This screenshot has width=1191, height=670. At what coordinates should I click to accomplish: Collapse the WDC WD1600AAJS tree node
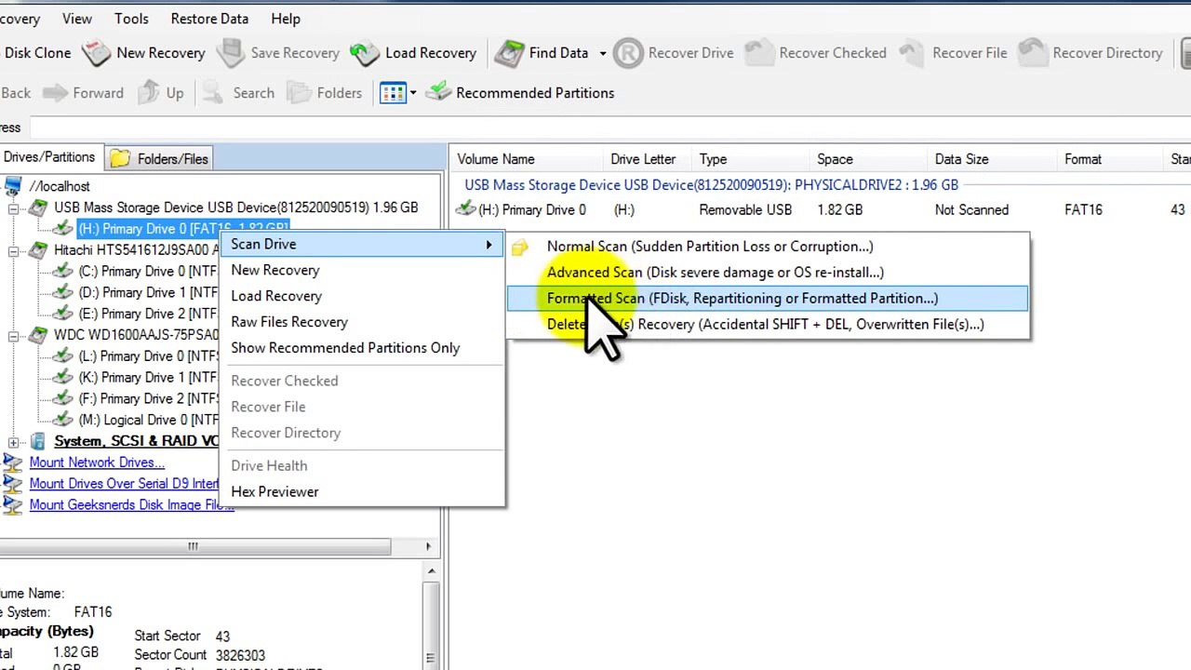click(13, 336)
